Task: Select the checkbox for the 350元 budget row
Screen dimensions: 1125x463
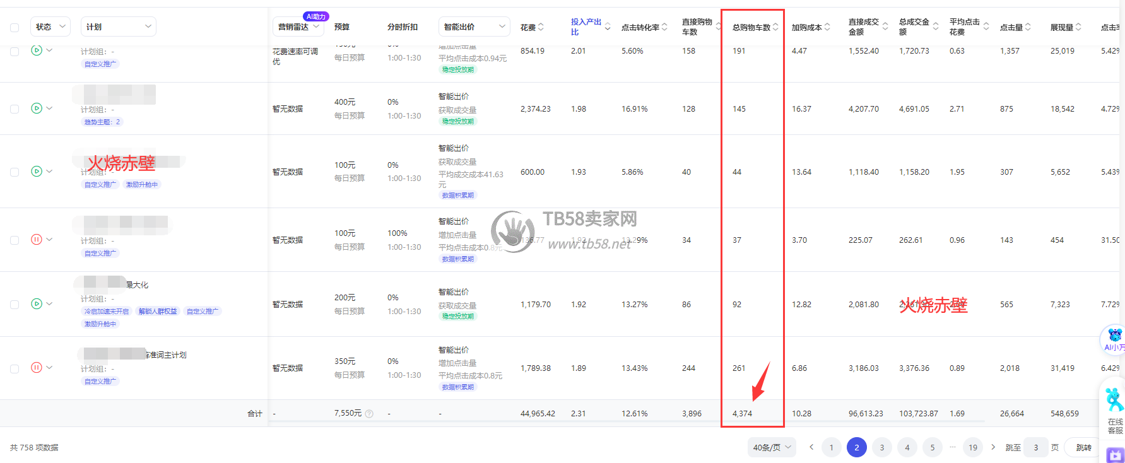Action: click(x=15, y=368)
